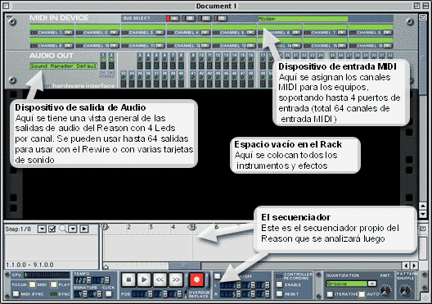
Task: Click the window zoom box in title bar
Action: [x=416, y=6]
